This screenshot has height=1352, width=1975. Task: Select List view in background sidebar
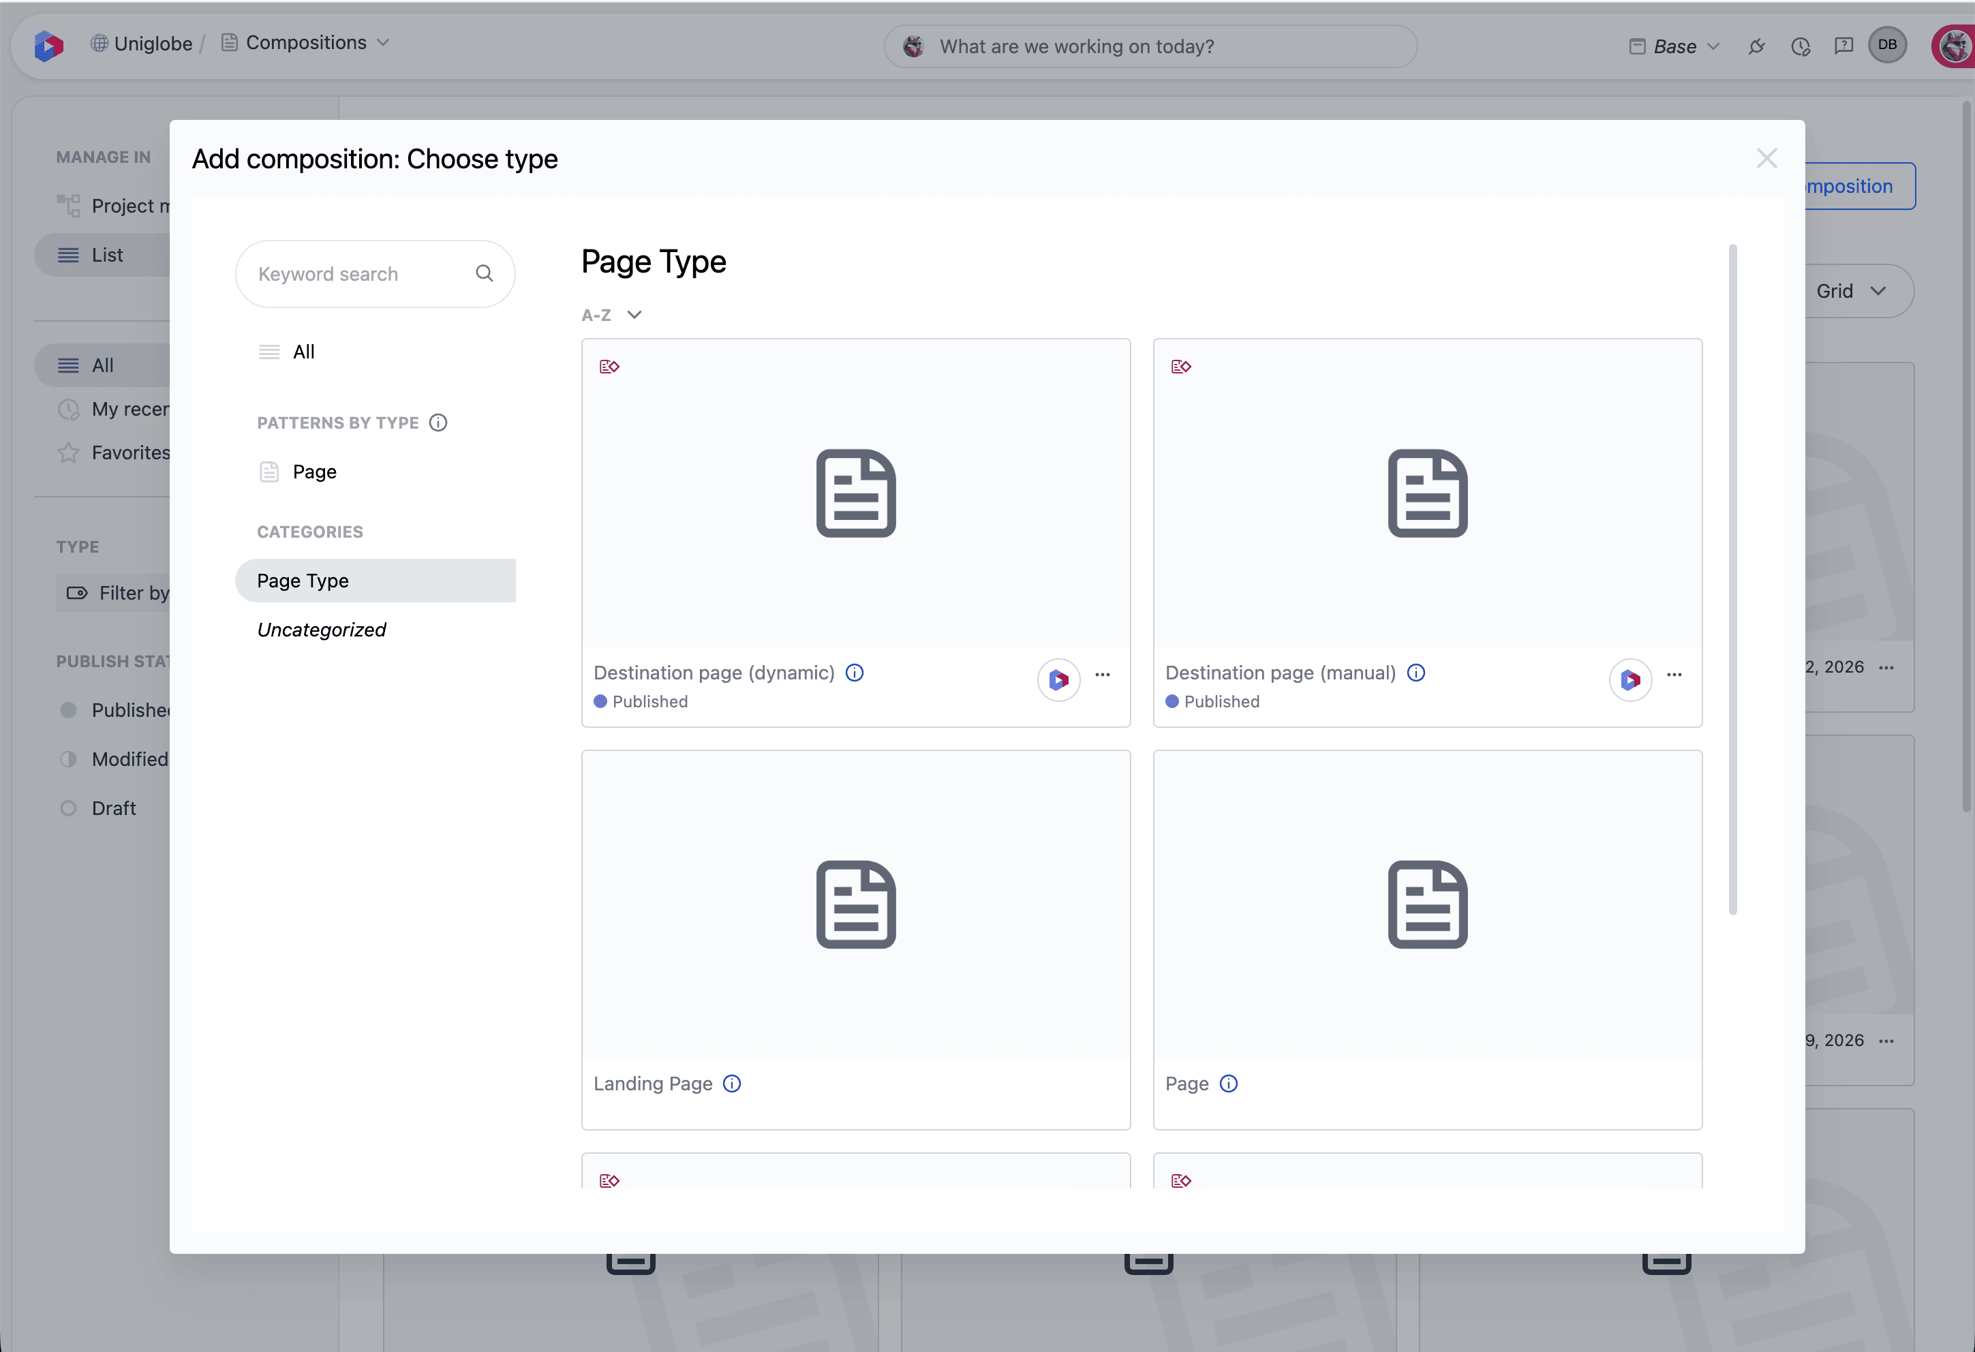pyautogui.click(x=101, y=255)
